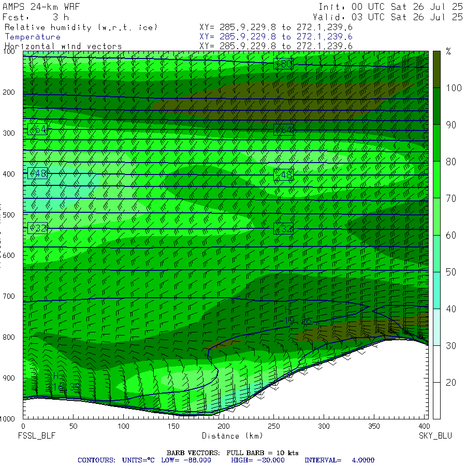Click the distance axis '250' label
The image size is (466, 466).
coord(274,426)
